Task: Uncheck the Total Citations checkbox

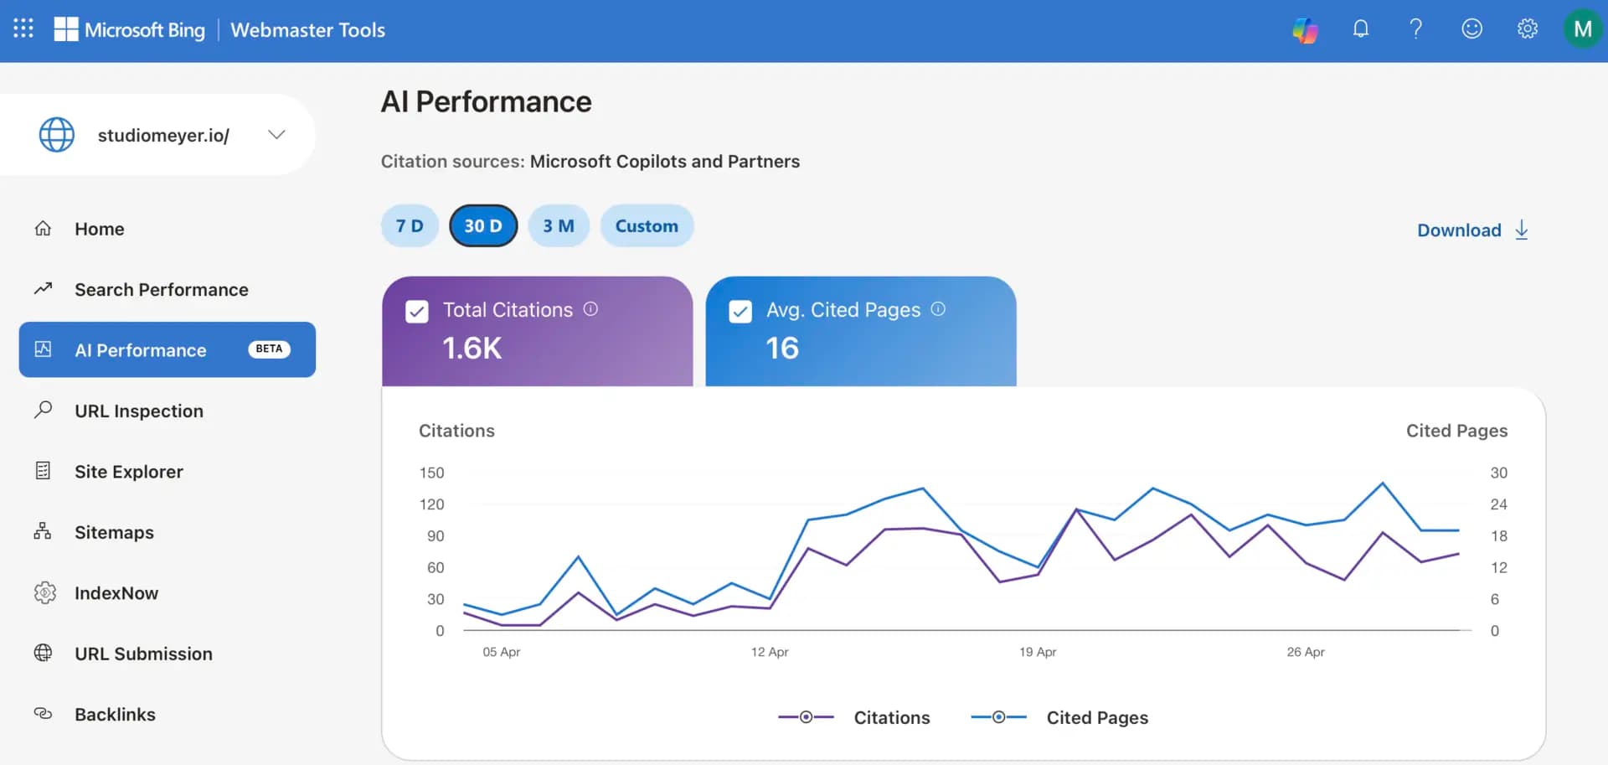Action: (416, 312)
